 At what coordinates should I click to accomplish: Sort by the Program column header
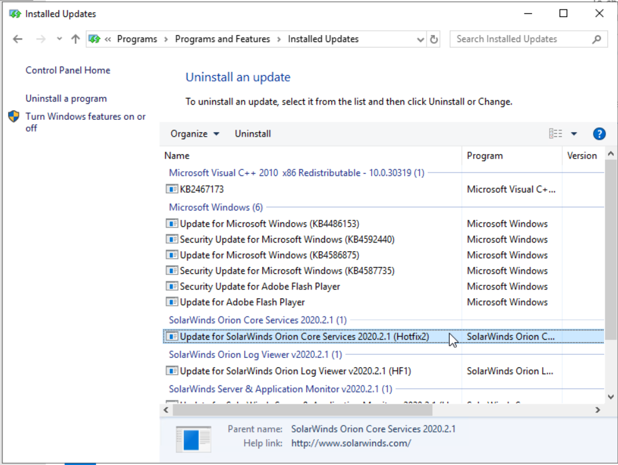coord(485,155)
